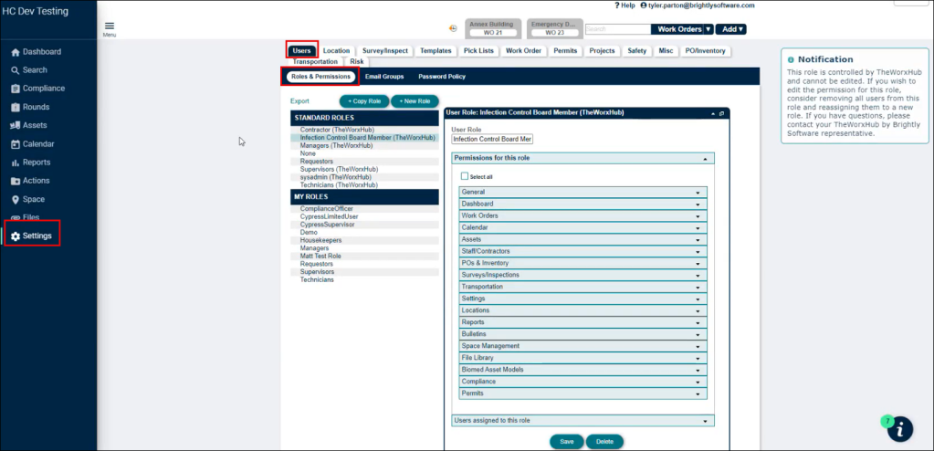Image resolution: width=934 pixels, height=451 pixels.
Task: Expand the Dashboard permissions section
Action: click(583, 204)
